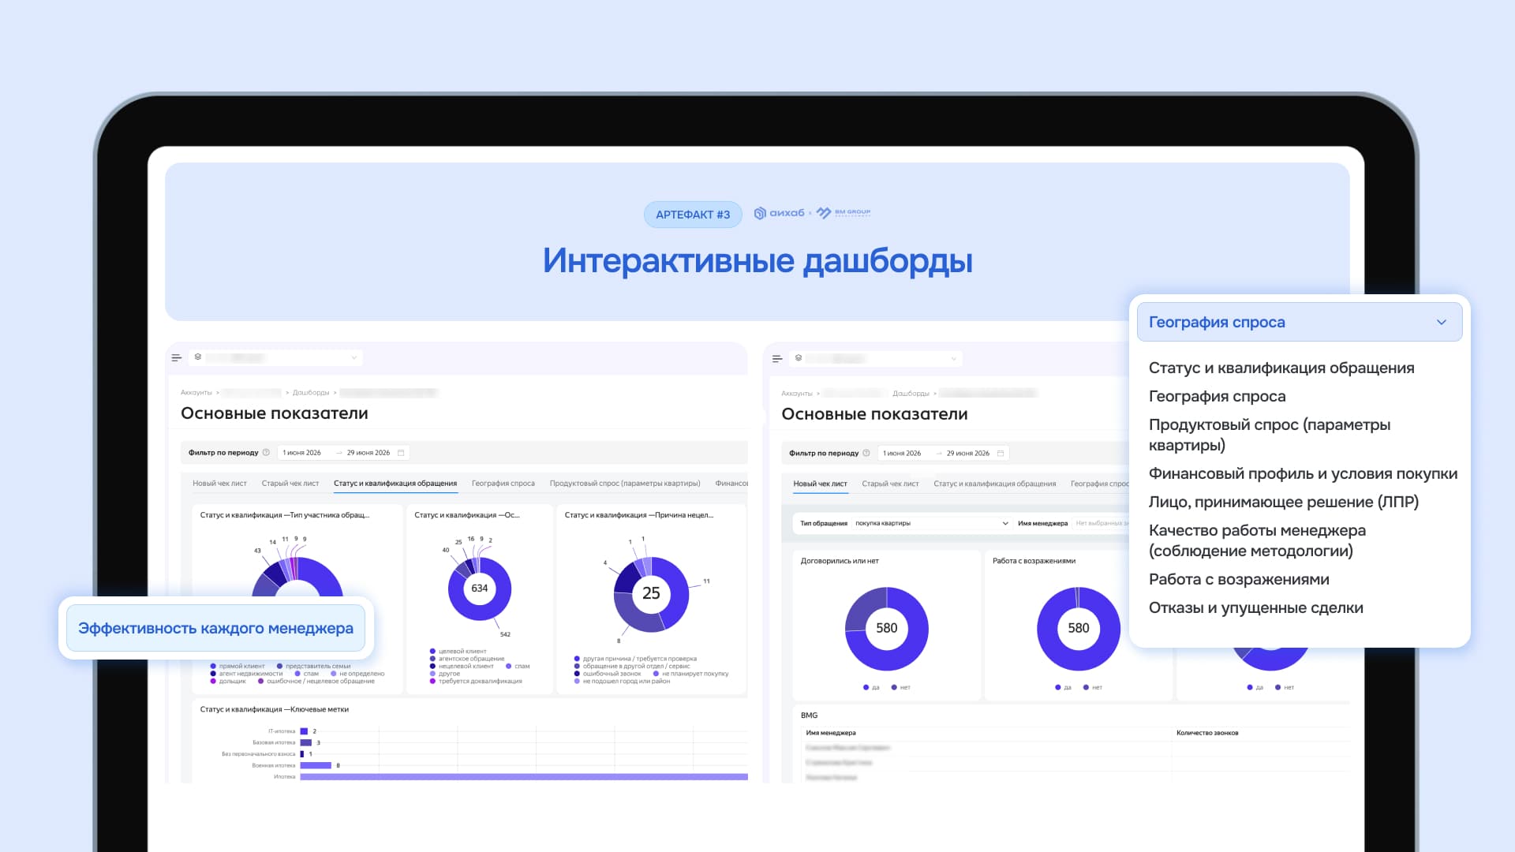Switch to 'Старый чек лист' tab, left dashboard
Image resolution: width=1515 pixels, height=852 pixels.
coord(290,484)
